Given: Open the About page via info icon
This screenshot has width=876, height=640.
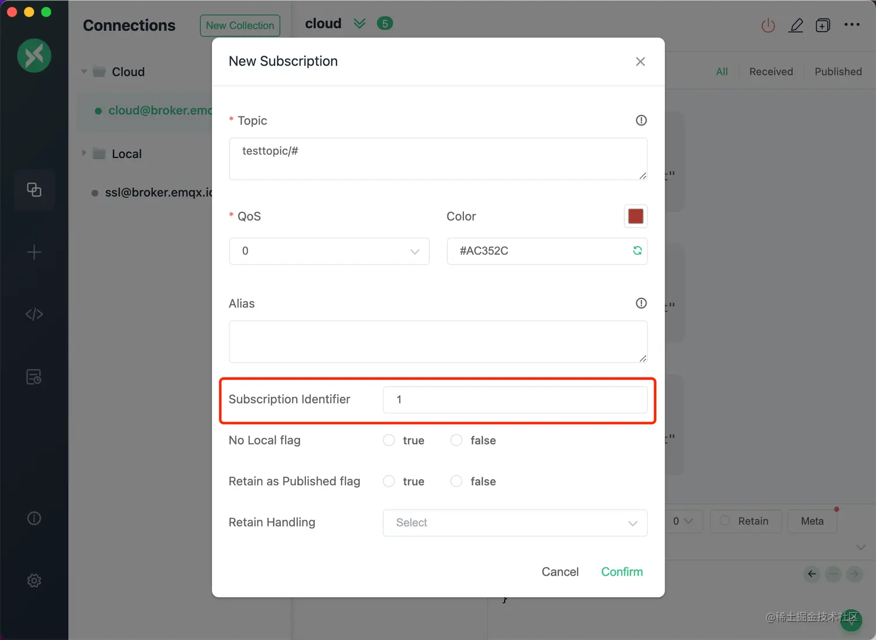Looking at the screenshot, I should tap(34, 518).
